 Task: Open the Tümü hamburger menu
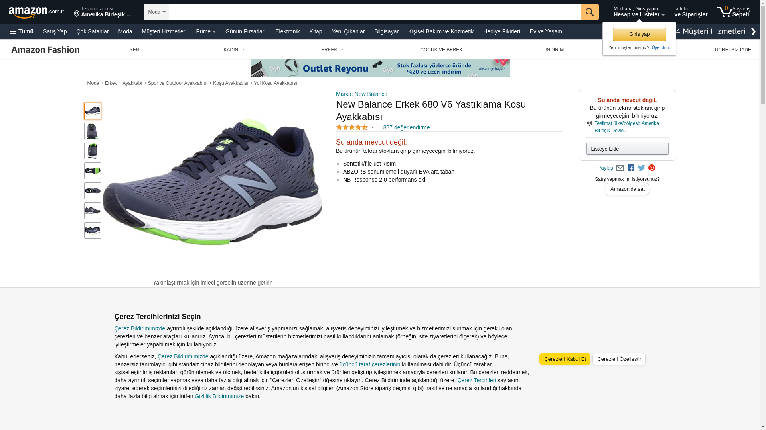tap(22, 31)
